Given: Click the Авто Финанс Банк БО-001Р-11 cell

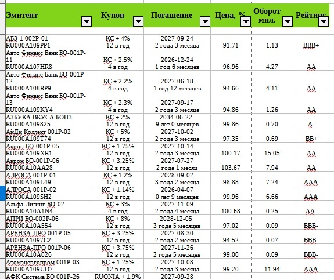Looking at the screenshot, I should click(x=49, y=60).
